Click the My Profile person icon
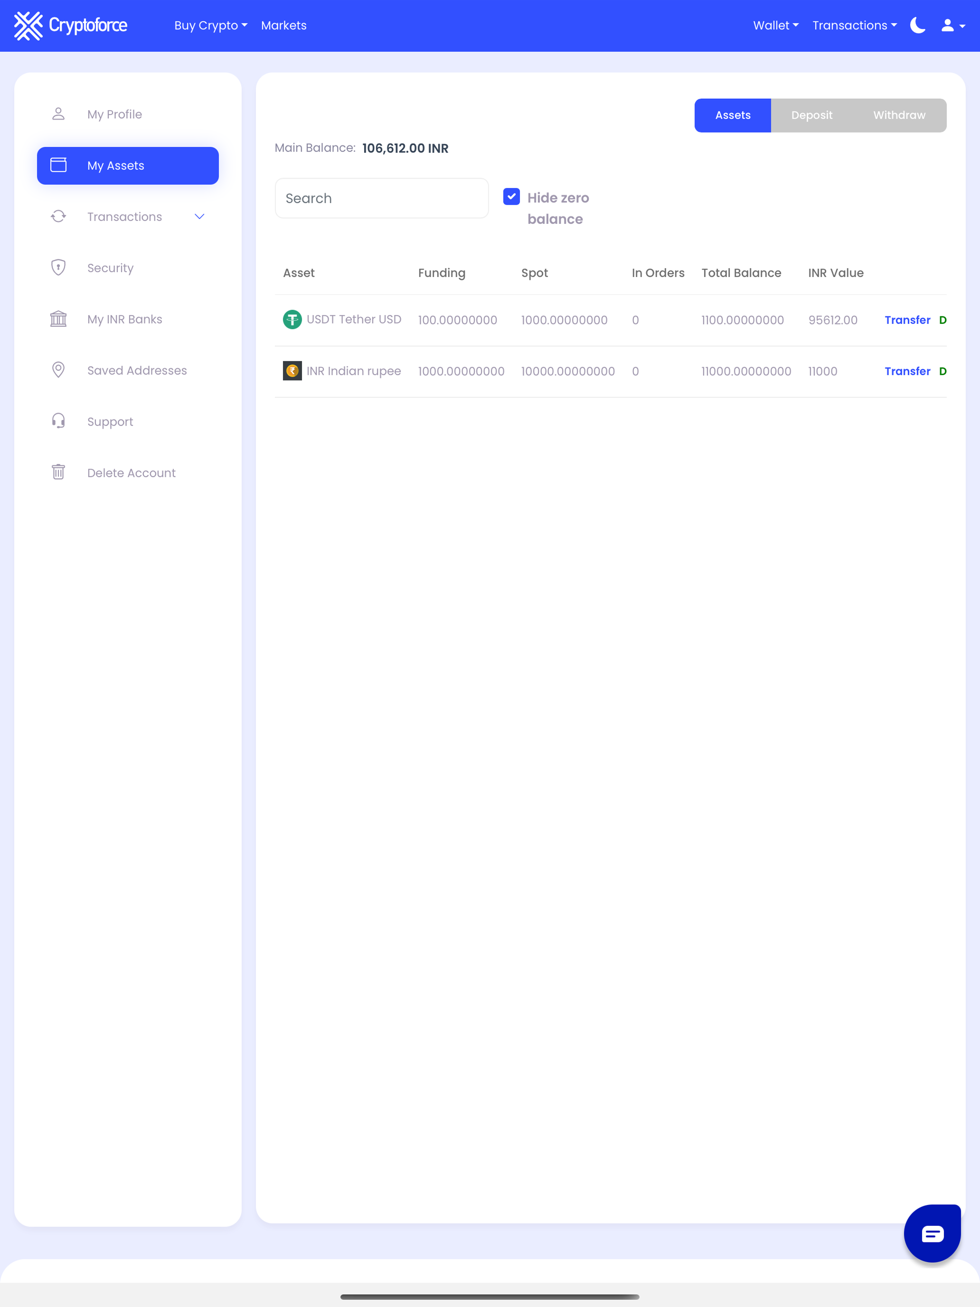Image resolution: width=980 pixels, height=1307 pixels. (x=58, y=114)
